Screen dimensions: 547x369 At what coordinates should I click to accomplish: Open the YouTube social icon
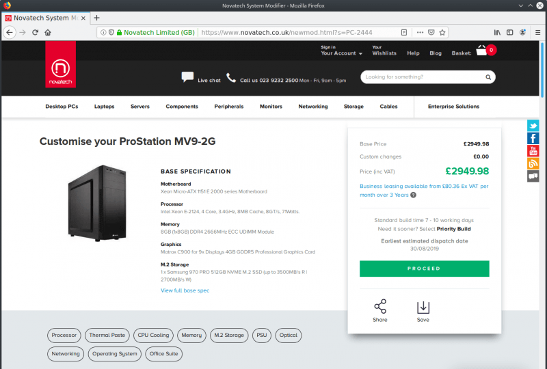(x=533, y=151)
